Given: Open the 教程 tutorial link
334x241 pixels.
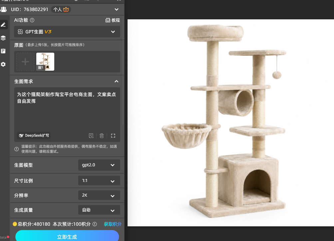Looking at the screenshot, I should click(113, 20).
